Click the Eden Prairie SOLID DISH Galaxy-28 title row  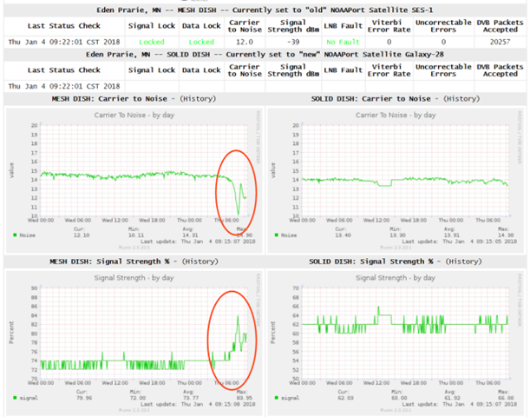(x=265, y=55)
